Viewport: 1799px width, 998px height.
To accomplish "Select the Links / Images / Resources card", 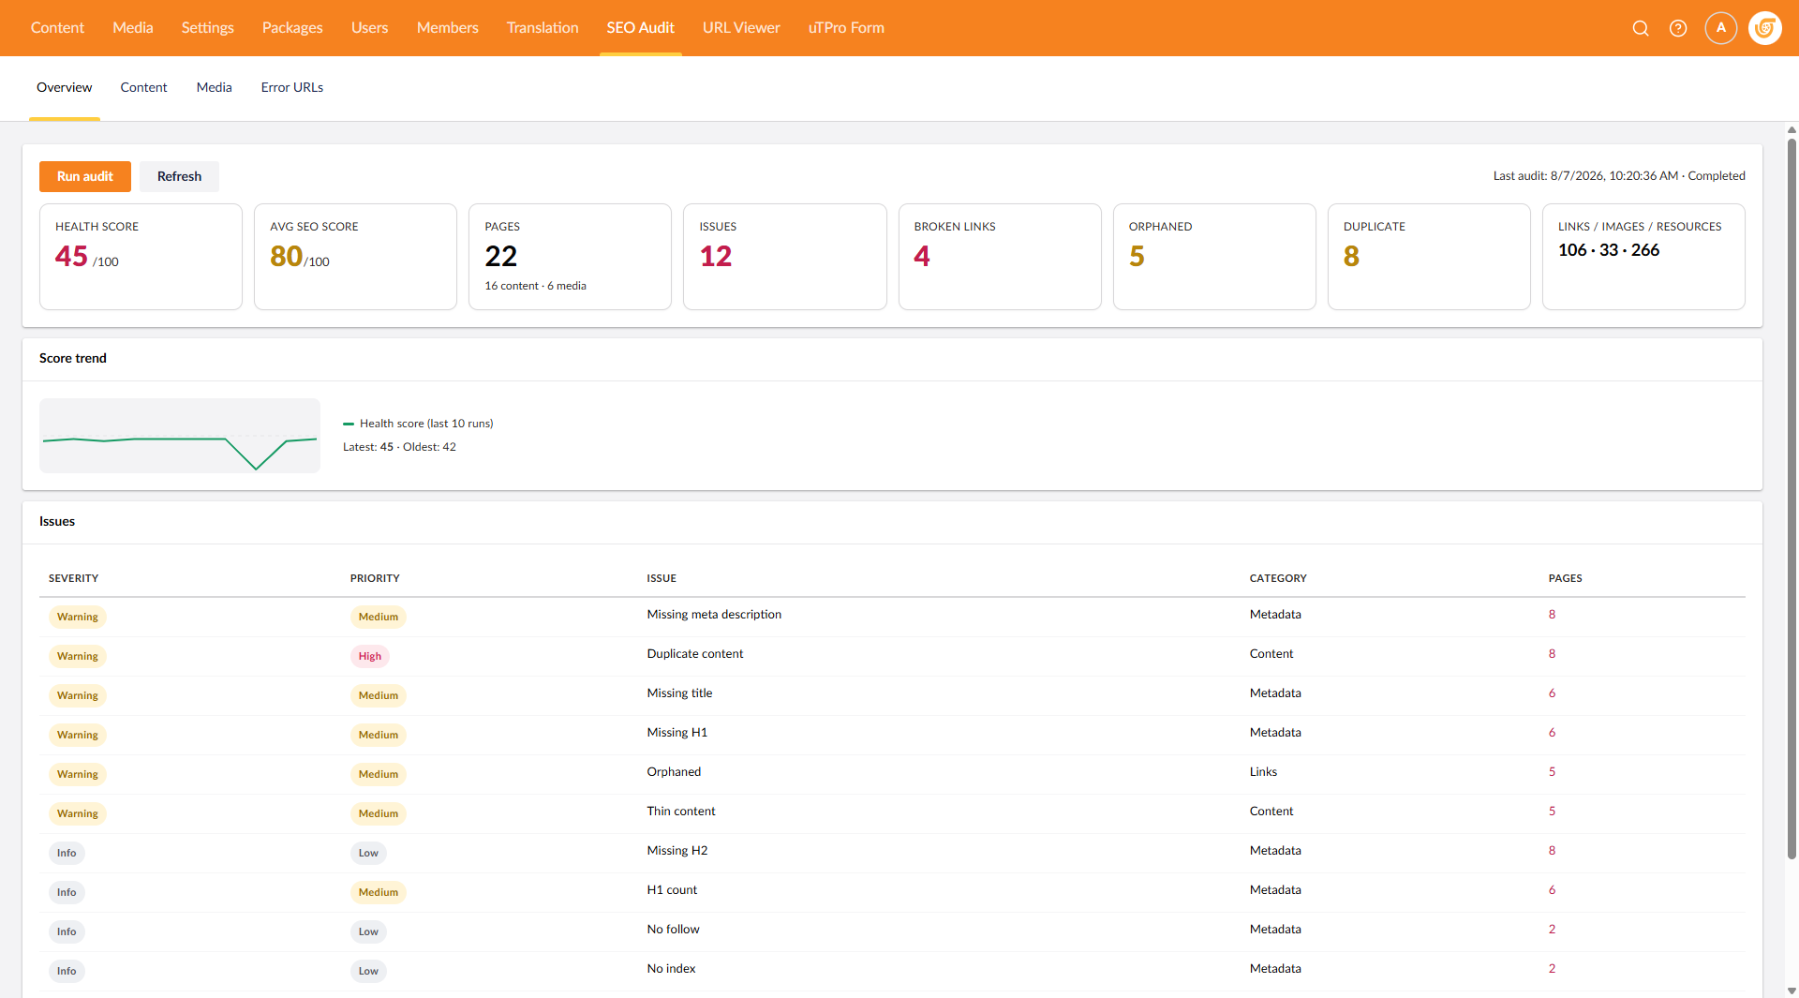I will pyautogui.click(x=1643, y=257).
